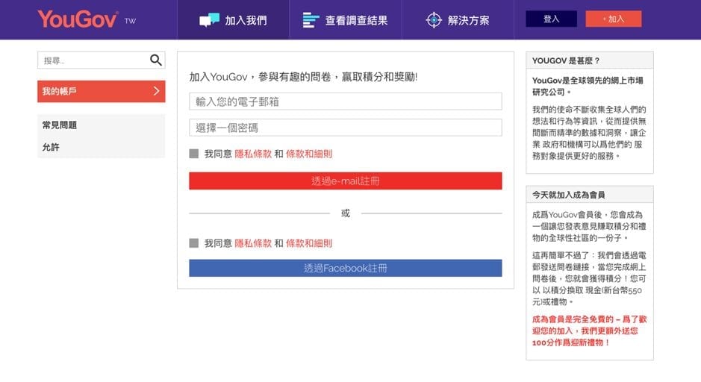Open 隱私條款 link above the Facebook button

tap(253, 243)
